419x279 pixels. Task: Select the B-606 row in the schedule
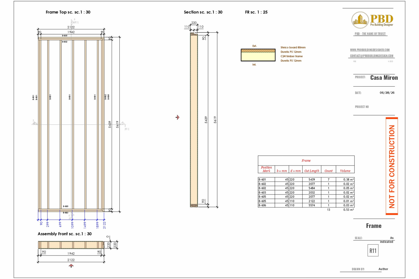pyautogui.click(x=306, y=205)
